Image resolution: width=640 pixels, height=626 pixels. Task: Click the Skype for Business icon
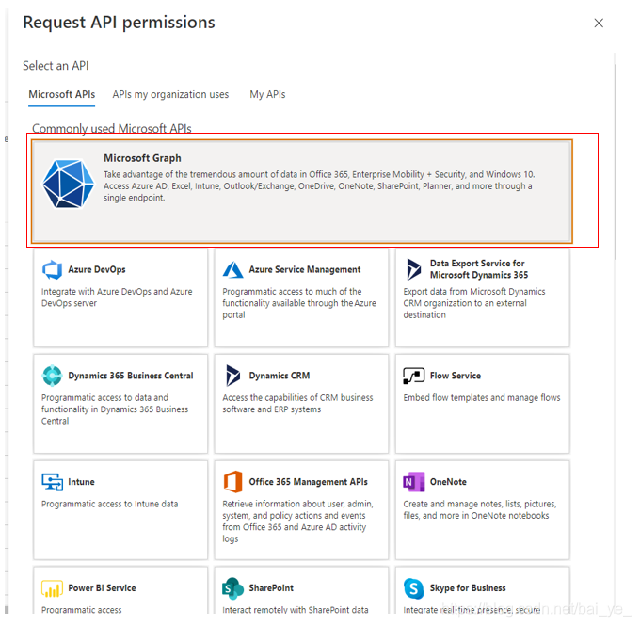(x=414, y=588)
